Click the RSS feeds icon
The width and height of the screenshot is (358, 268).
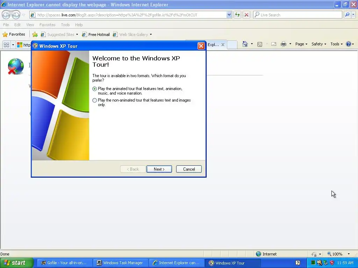click(260, 44)
